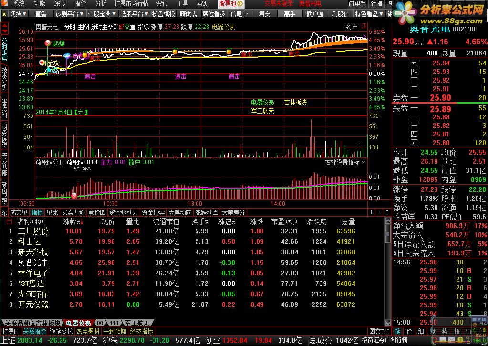Open the 深度 menu
The height and width of the screenshot is (346, 488).
click(60, 4)
